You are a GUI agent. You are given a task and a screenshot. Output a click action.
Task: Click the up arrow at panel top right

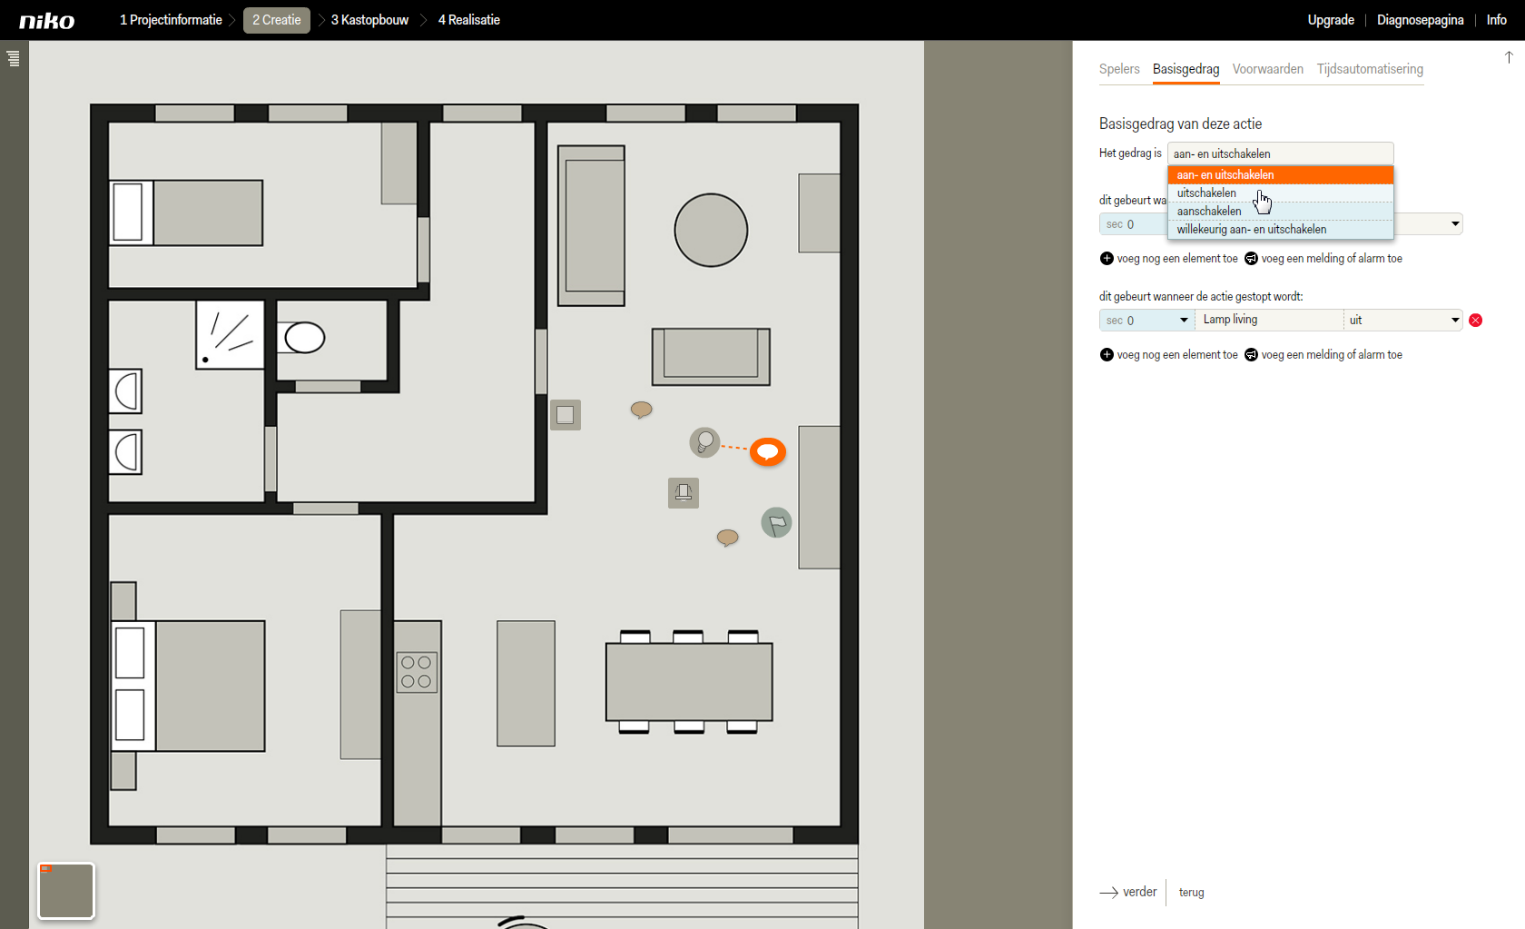click(x=1509, y=57)
